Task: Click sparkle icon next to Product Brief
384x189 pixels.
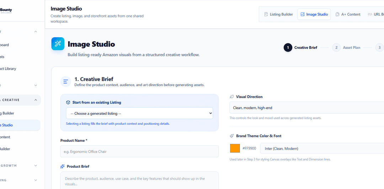Action: (x=63, y=166)
